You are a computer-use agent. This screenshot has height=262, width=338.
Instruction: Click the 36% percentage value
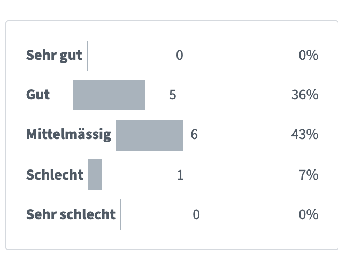pos(305,95)
